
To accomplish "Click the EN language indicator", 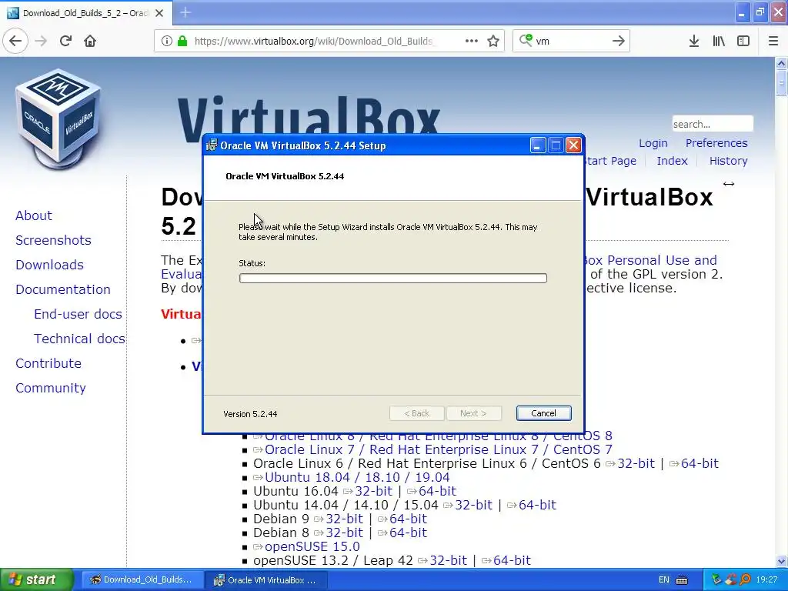I will click(664, 580).
